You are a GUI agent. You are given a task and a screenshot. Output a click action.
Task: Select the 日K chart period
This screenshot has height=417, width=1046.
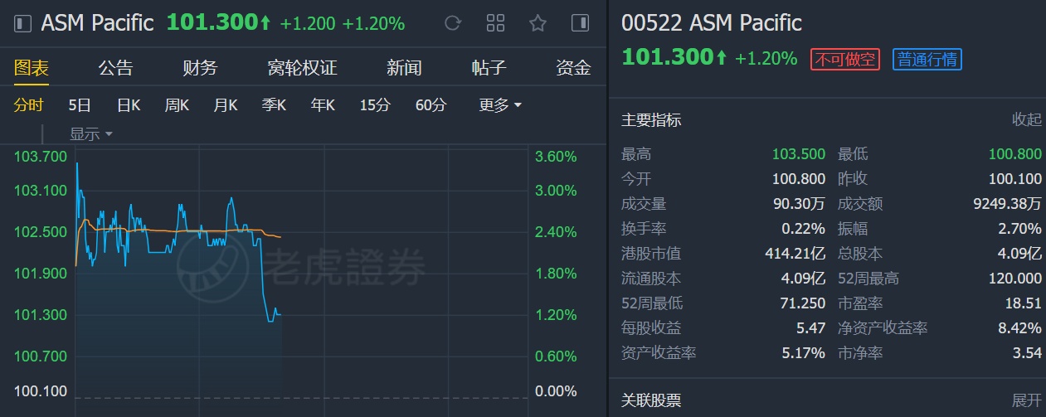click(129, 105)
